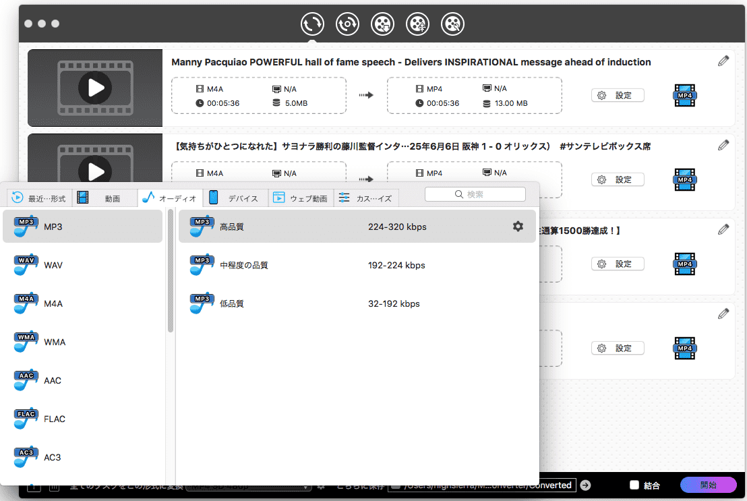Viewport: 747px width, 501px height.
Task: Open MP4 format icon on the last task row
Action: pos(684,349)
